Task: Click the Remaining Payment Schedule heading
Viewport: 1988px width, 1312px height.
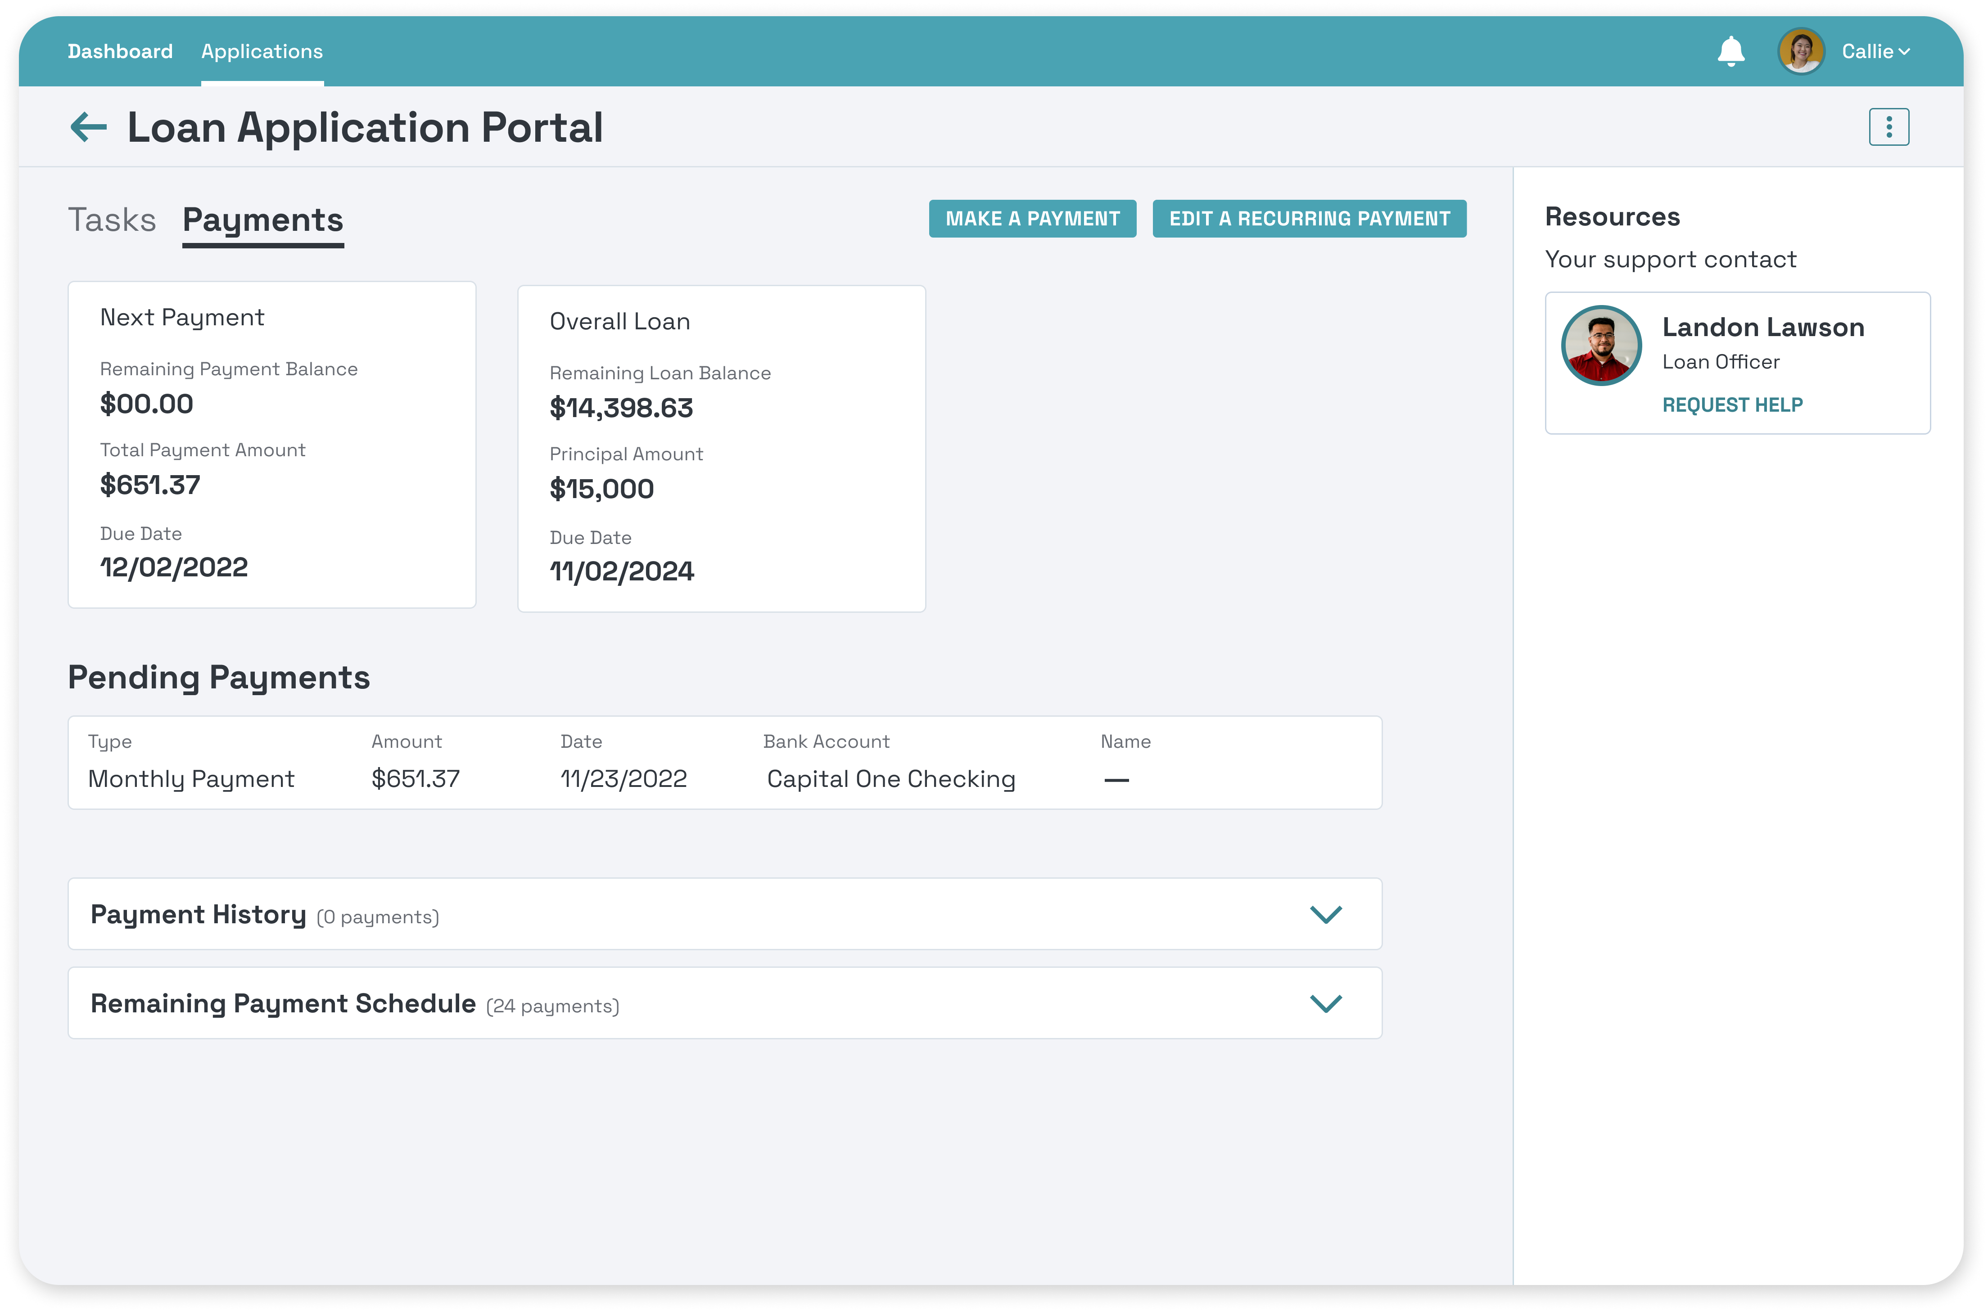Action: [283, 1003]
